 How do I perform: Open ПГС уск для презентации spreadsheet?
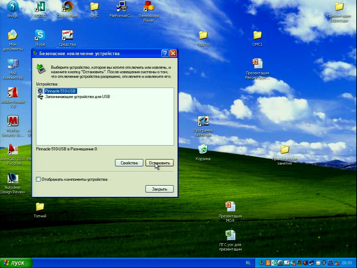[x=230, y=240]
